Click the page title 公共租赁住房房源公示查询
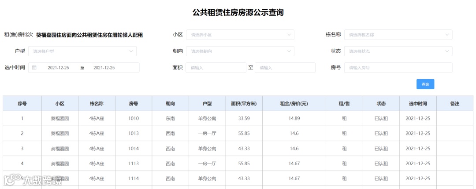The image size is (476, 189). pos(238,12)
